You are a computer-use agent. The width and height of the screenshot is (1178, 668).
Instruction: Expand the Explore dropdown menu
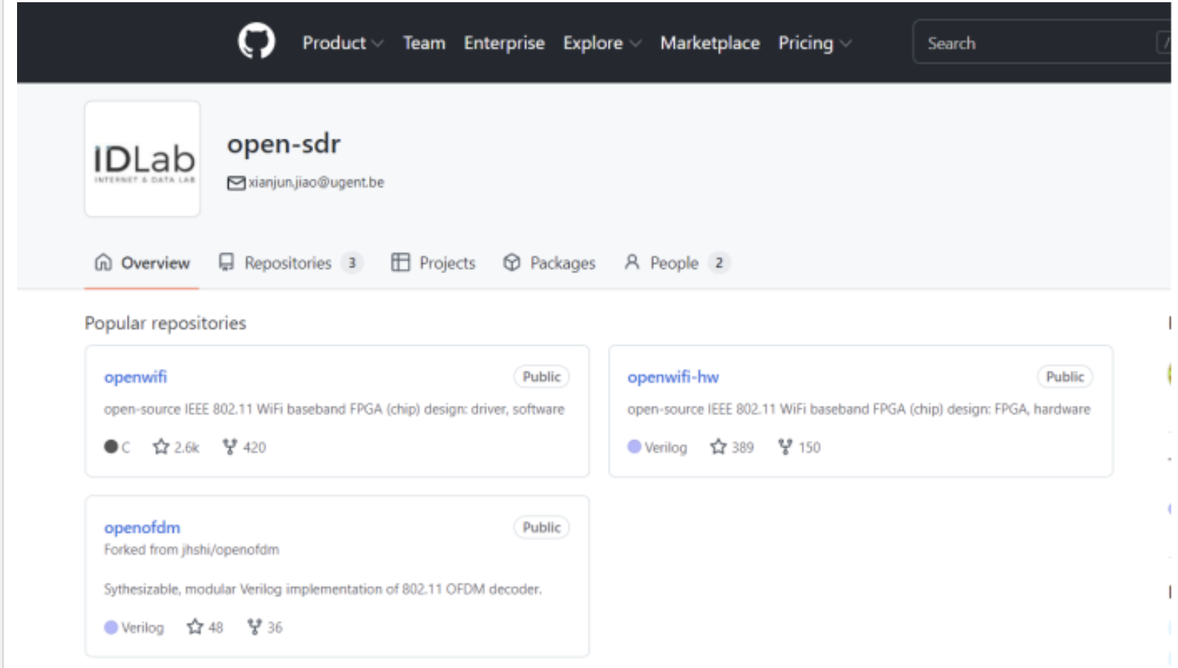pyautogui.click(x=601, y=43)
